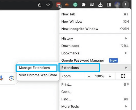Toggle the side panel icon
This screenshot has height=110, width=136.
coord(109,5)
